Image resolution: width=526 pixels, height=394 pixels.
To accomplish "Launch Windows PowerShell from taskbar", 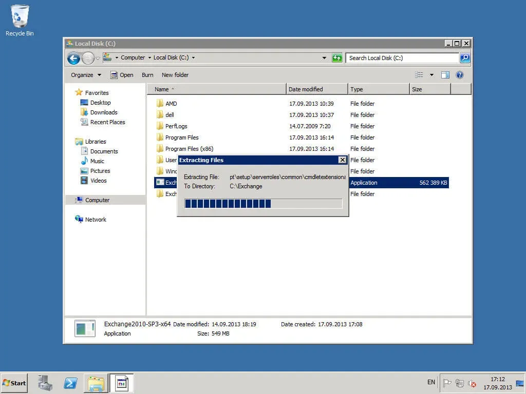I will coord(70,383).
